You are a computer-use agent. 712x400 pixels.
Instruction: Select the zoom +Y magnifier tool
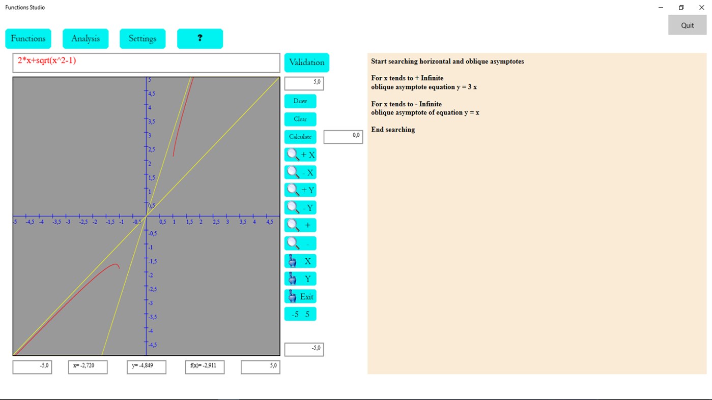click(300, 190)
